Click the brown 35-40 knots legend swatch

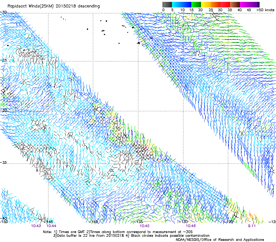point(235,4)
